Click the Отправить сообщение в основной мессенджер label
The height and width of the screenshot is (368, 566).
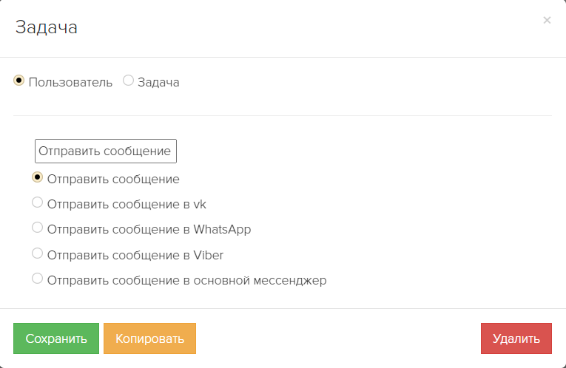[187, 280]
